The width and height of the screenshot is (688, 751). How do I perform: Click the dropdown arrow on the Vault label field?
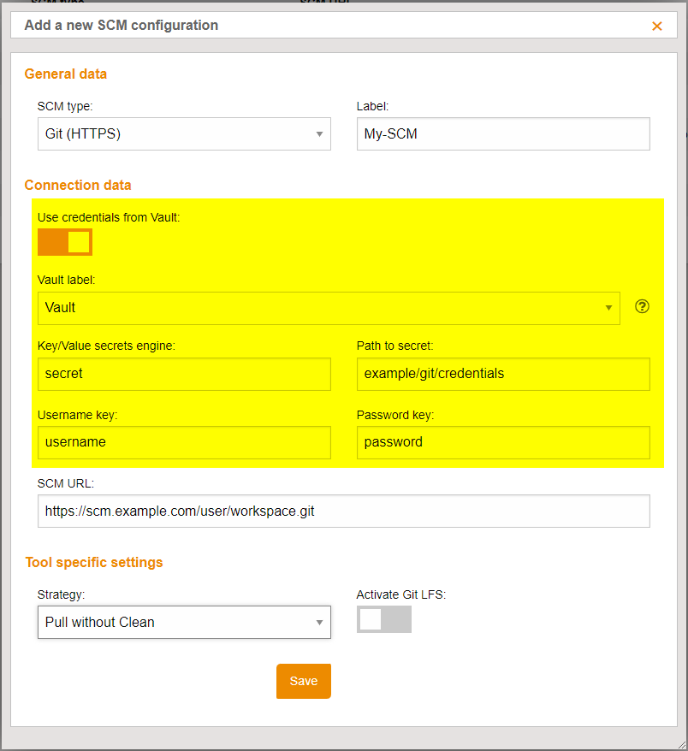pos(609,308)
